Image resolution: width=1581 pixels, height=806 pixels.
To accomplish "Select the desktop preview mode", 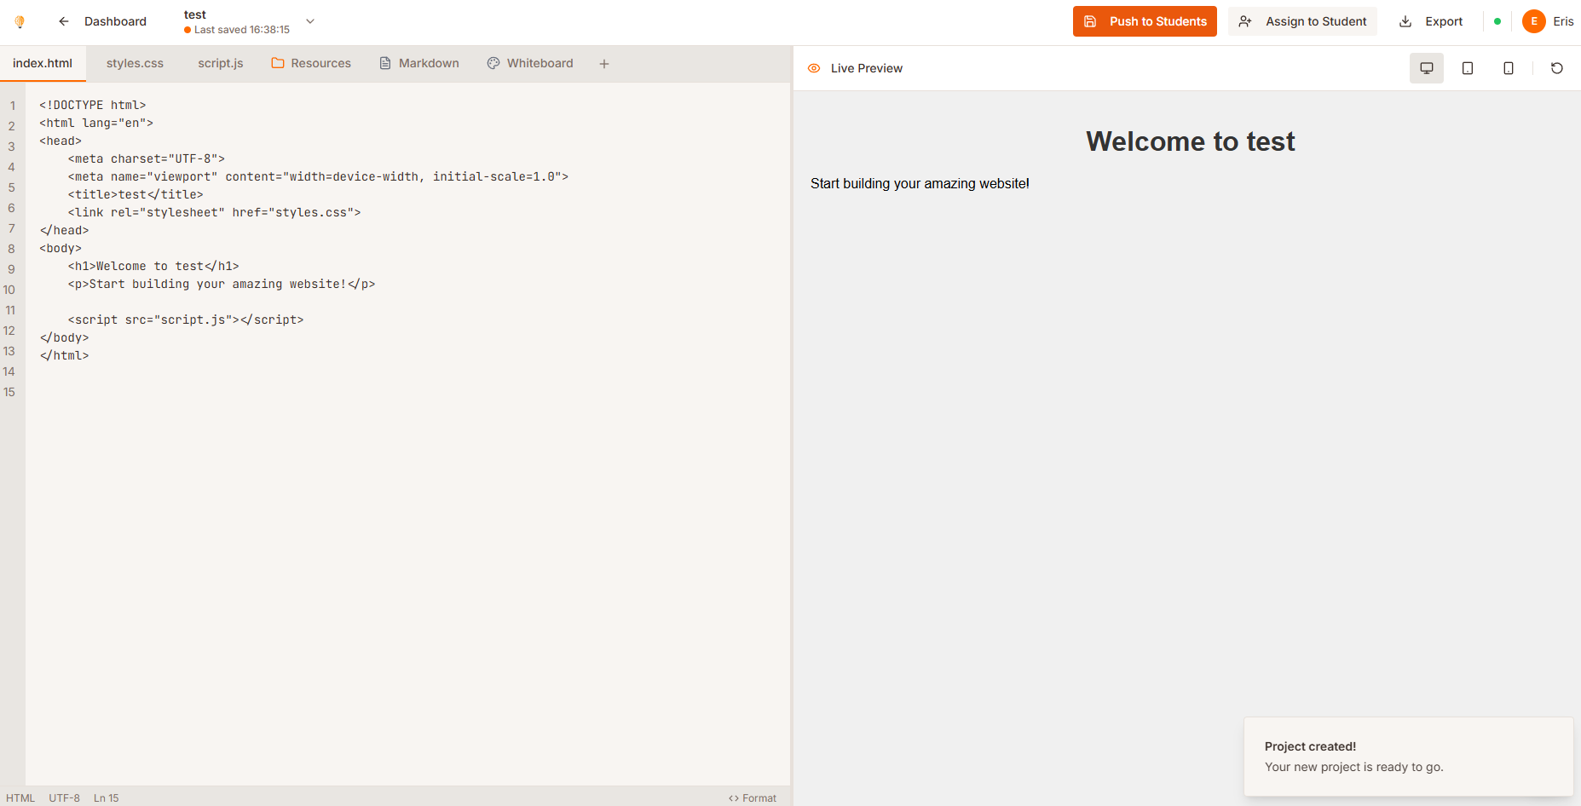I will click(1426, 68).
